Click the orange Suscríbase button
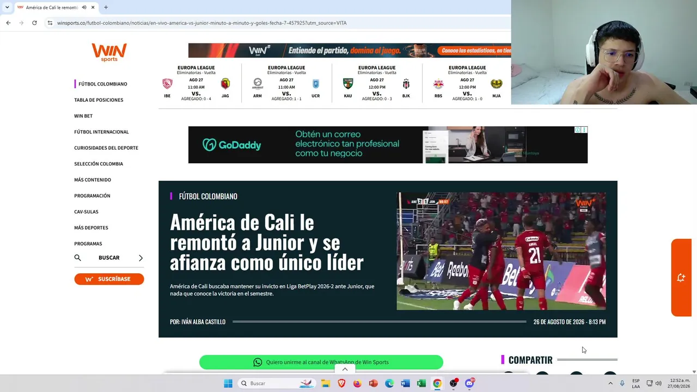The image size is (697, 392). pyautogui.click(x=109, y=279)
